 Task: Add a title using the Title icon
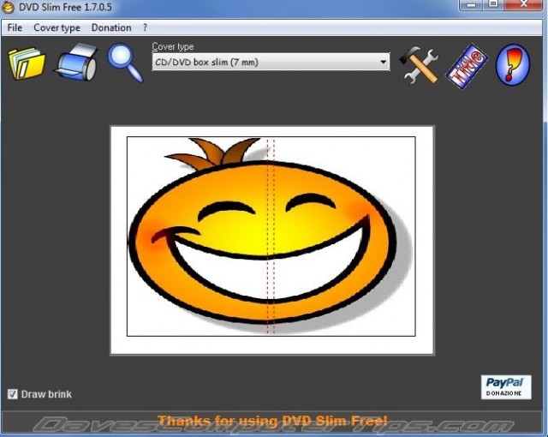coord(467,66)
